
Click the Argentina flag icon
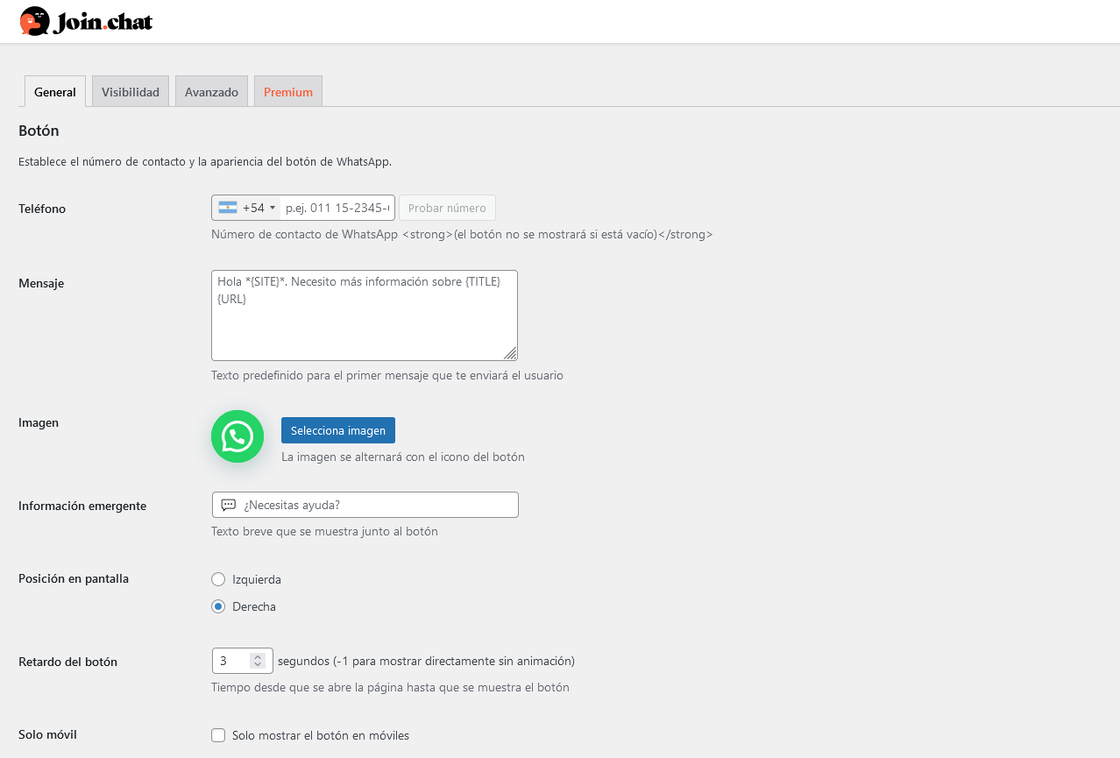click(x=228, y=208)
